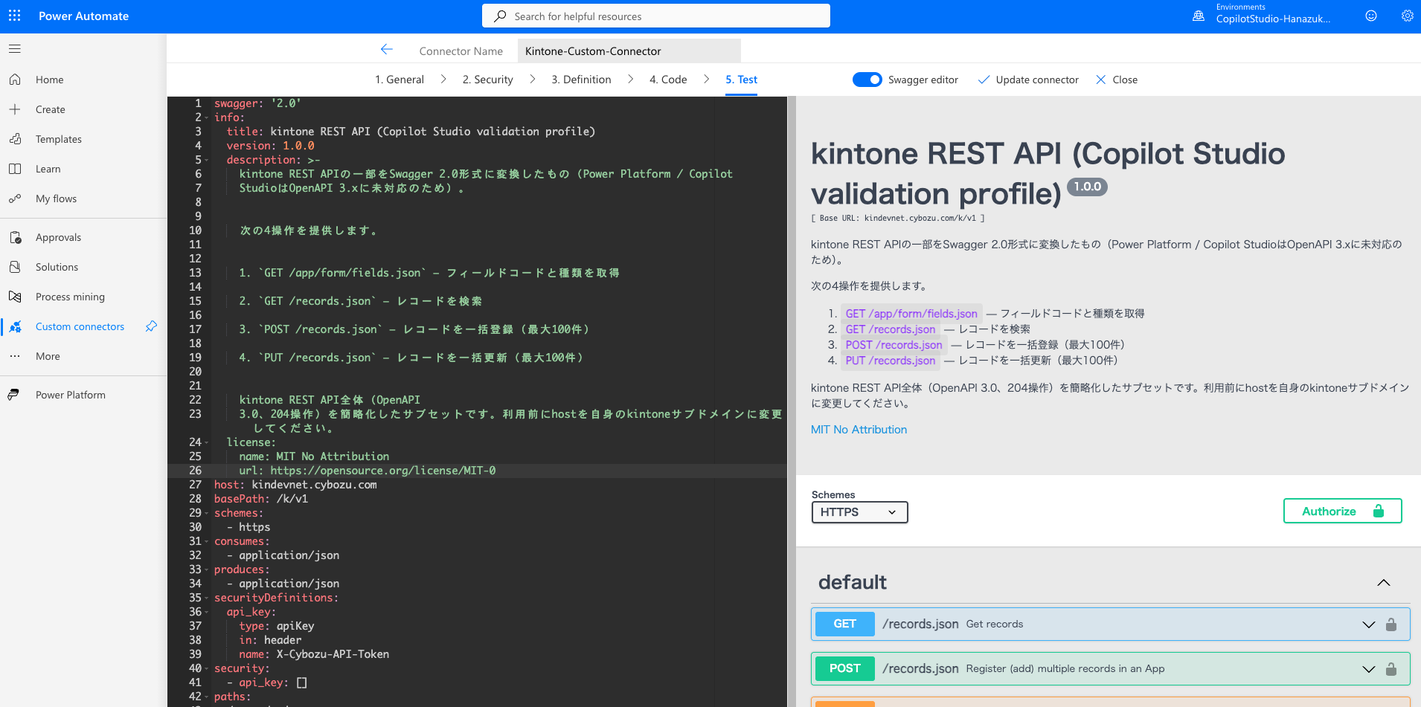This screenshot has height=707, width=1421.
Task: Click the Approvals icon in sidebar
Action: pyautogui.click(x=15, y=237)
